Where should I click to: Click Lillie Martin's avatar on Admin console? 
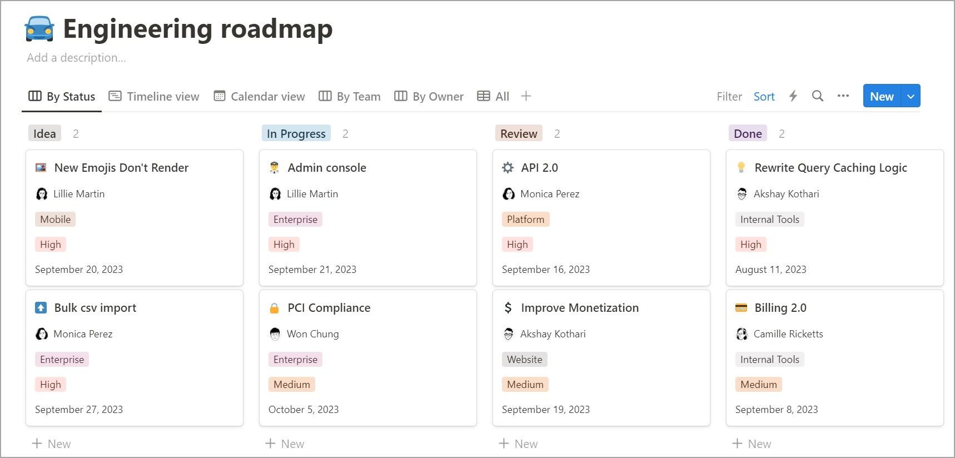tap(275, 193)
